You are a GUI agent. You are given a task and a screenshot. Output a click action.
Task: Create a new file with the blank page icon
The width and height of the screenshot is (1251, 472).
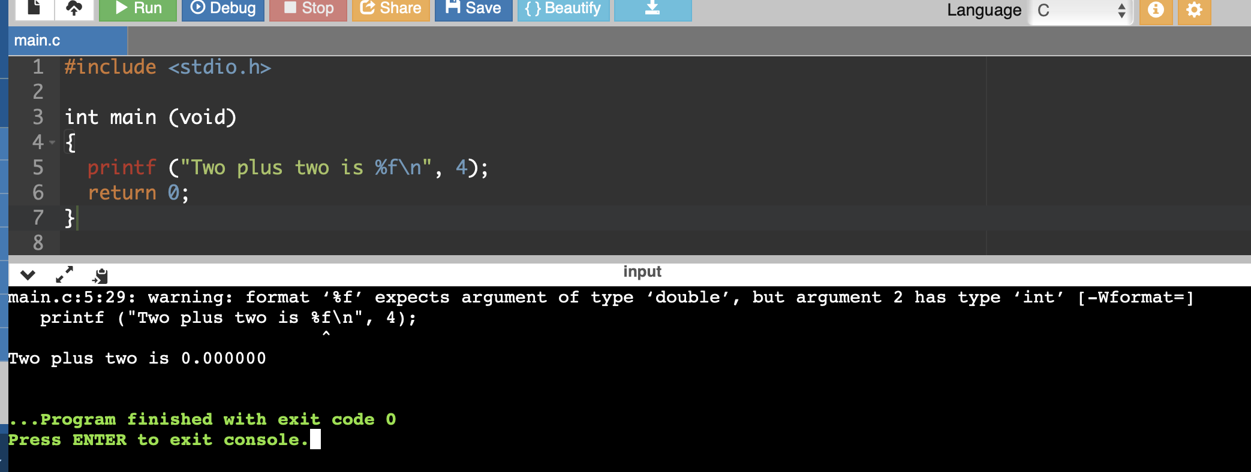pyautogui.click(x=34, y=9)
